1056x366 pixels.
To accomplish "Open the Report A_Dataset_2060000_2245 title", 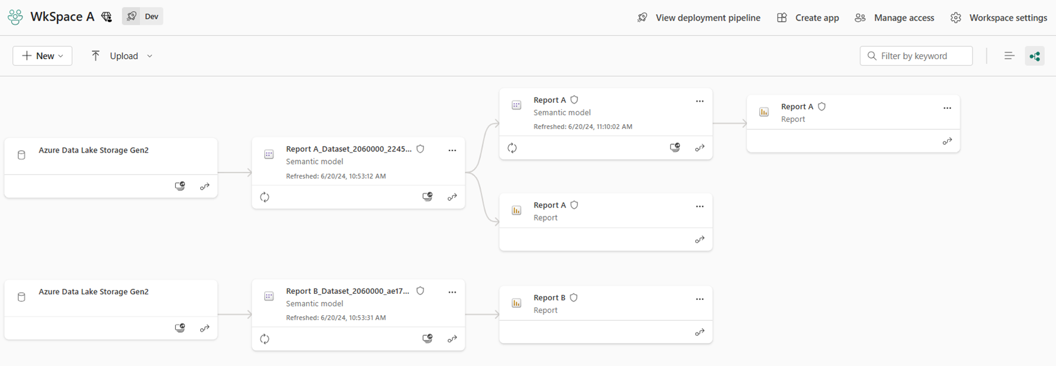I will coord(349,149).
